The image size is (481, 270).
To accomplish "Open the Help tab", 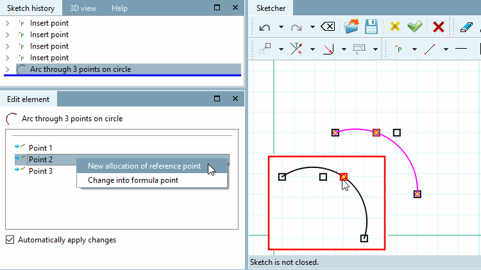I will (119, 8).
